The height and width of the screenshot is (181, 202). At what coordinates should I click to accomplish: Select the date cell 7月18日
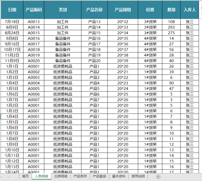pyautogui.click(x=12, y=22)
